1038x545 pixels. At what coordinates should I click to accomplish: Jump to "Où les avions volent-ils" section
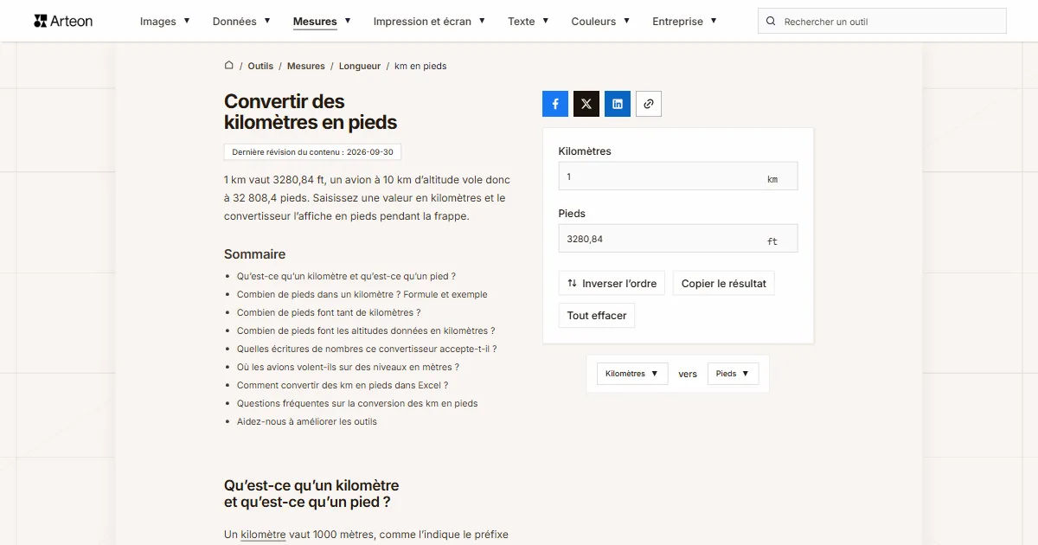pyautogui.click(x=348, y=367)
